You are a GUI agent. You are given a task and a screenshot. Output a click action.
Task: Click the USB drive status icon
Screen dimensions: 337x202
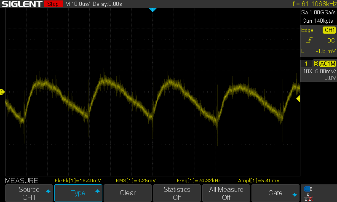pos(308,189)
